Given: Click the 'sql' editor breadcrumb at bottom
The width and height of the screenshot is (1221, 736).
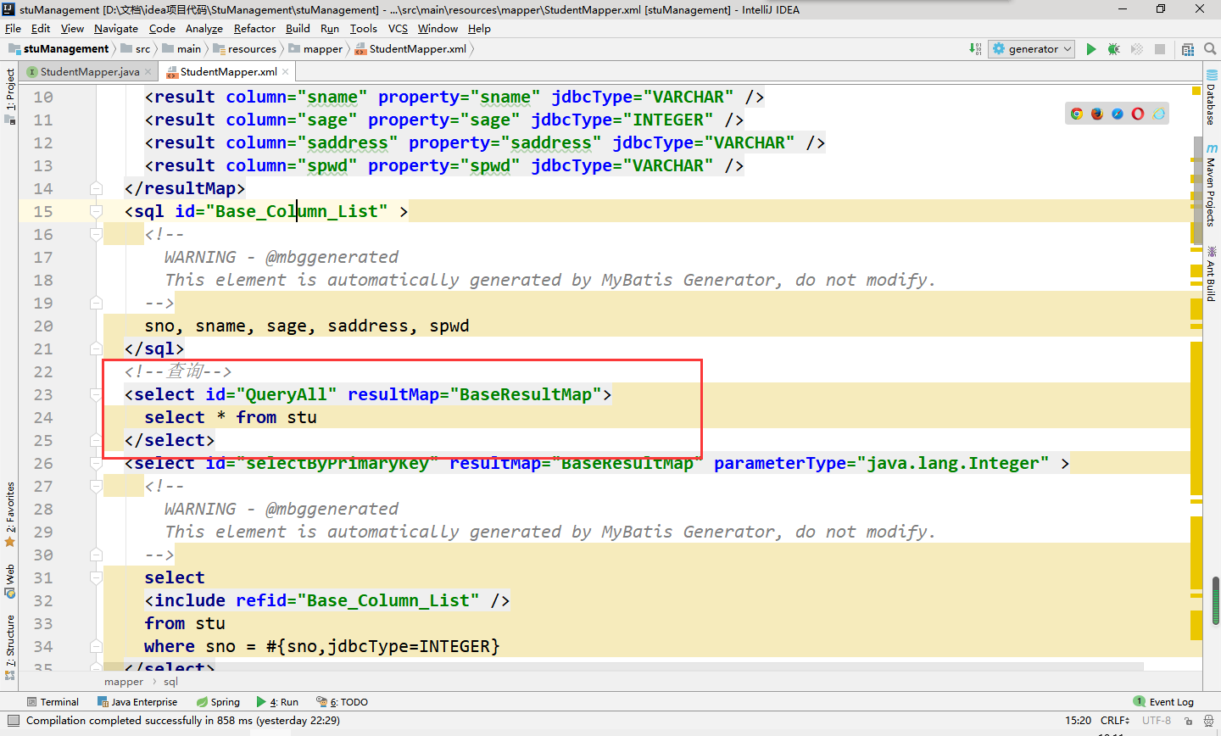Looking at the screenshot, I should (x=170, y=682).
